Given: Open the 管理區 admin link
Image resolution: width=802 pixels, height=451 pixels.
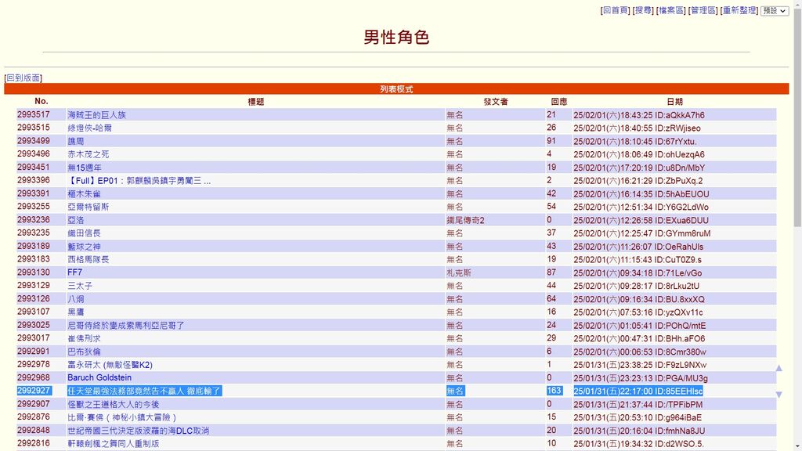Looking at the screenshot, I should pos(703,11).
